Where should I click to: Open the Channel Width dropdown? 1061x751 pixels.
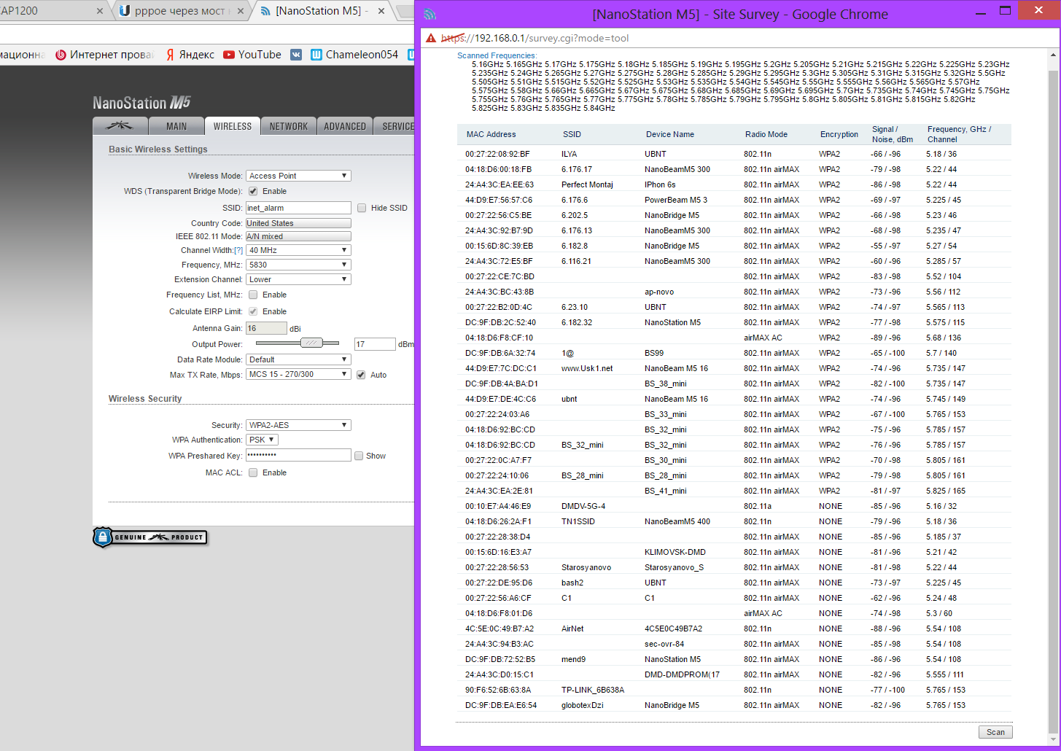298,250
